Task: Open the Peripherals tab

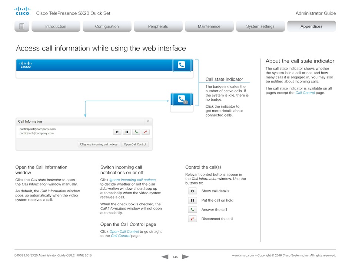Action: (x=158, y=26)
